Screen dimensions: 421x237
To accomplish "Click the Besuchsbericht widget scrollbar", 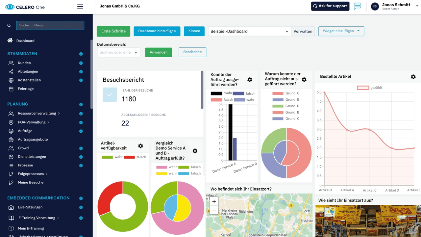I will coord(202,90).
